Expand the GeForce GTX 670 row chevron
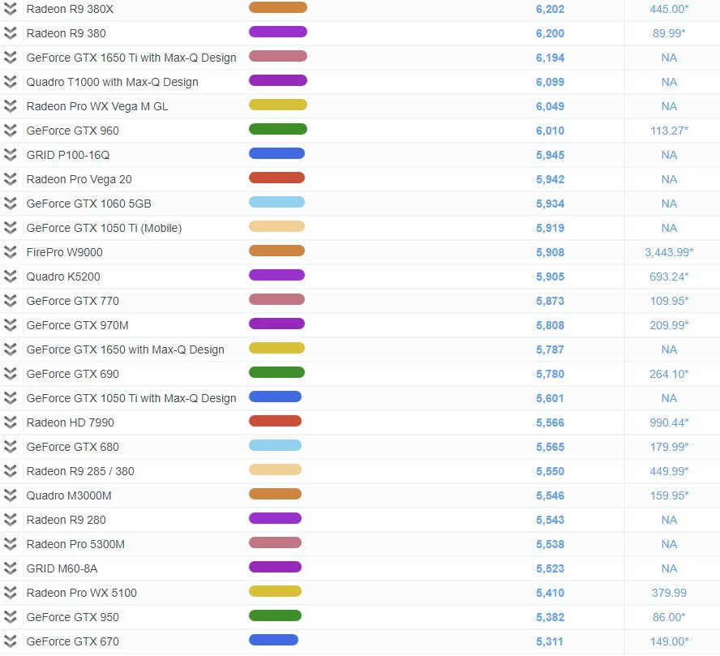Screen dimensions: 720x656 point(10,641)
